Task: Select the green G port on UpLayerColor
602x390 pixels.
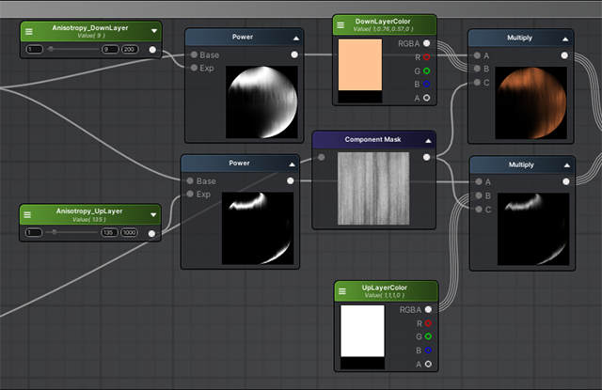Action: 427,335
